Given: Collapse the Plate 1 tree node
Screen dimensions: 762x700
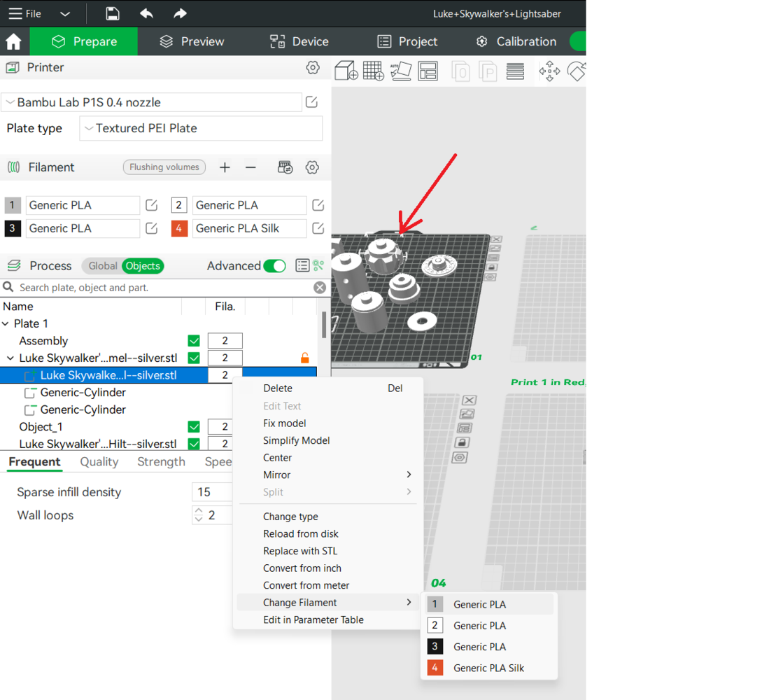Looking at the screenshot, I should (6, 324).
